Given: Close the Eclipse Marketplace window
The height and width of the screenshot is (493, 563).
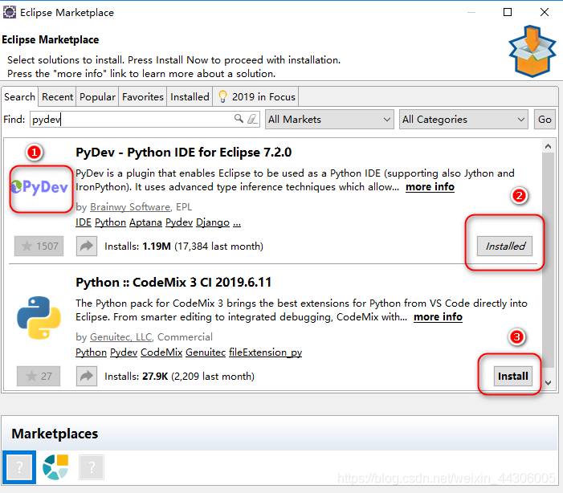Looking at the screenshot, I should point(545,12).
